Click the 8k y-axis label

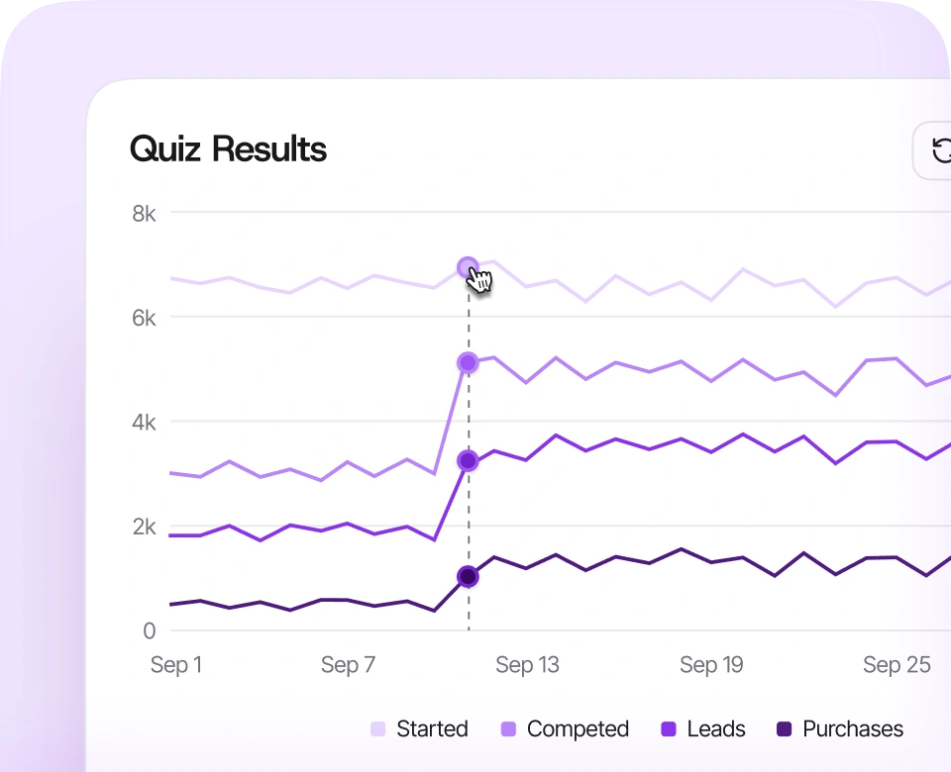click(145, 214)
